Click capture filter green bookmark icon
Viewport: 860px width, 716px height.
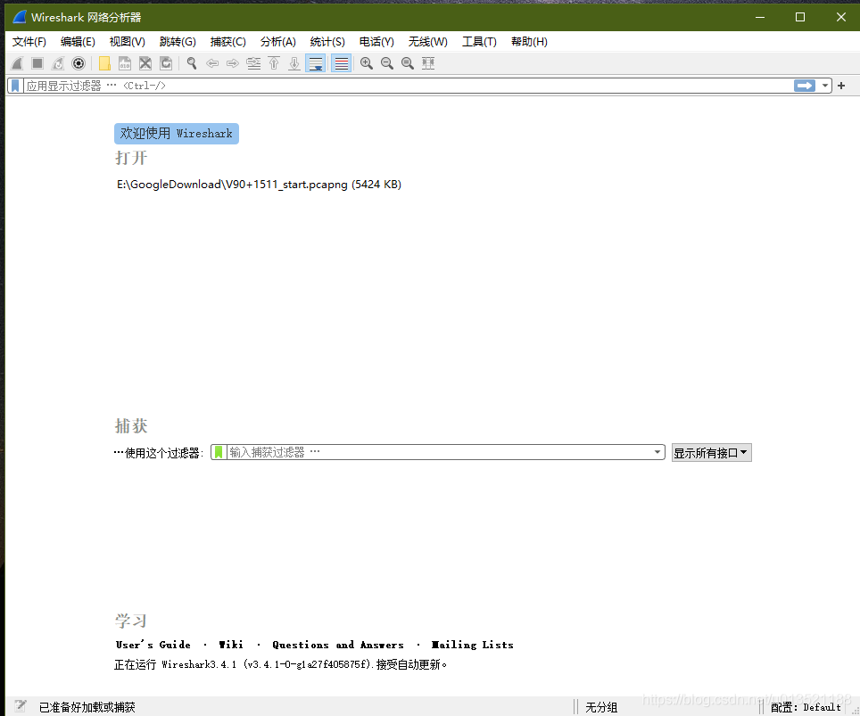(219, 452)
